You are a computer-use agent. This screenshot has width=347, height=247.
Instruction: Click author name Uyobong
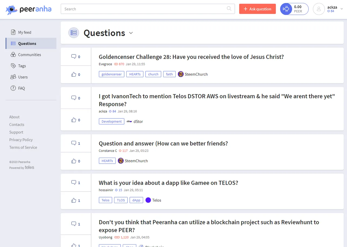tap(105, 237)
